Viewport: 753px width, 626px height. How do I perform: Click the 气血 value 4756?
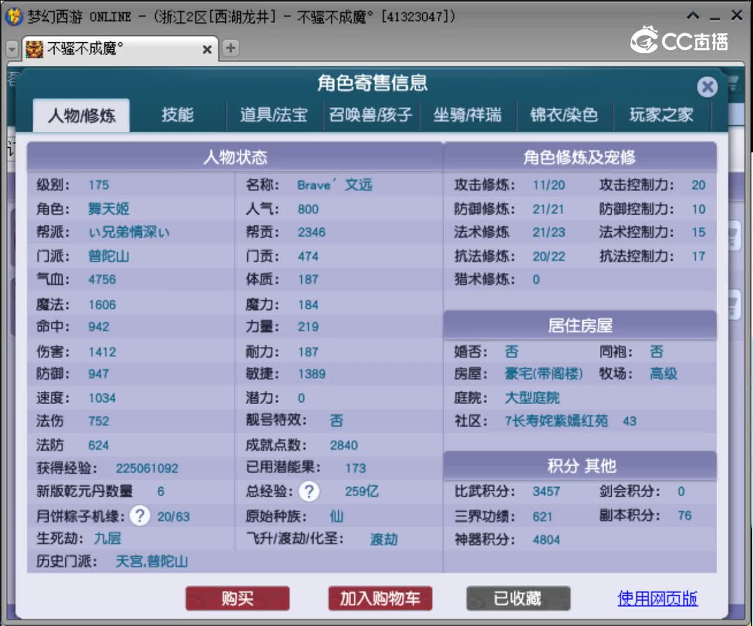pos(102,279)
